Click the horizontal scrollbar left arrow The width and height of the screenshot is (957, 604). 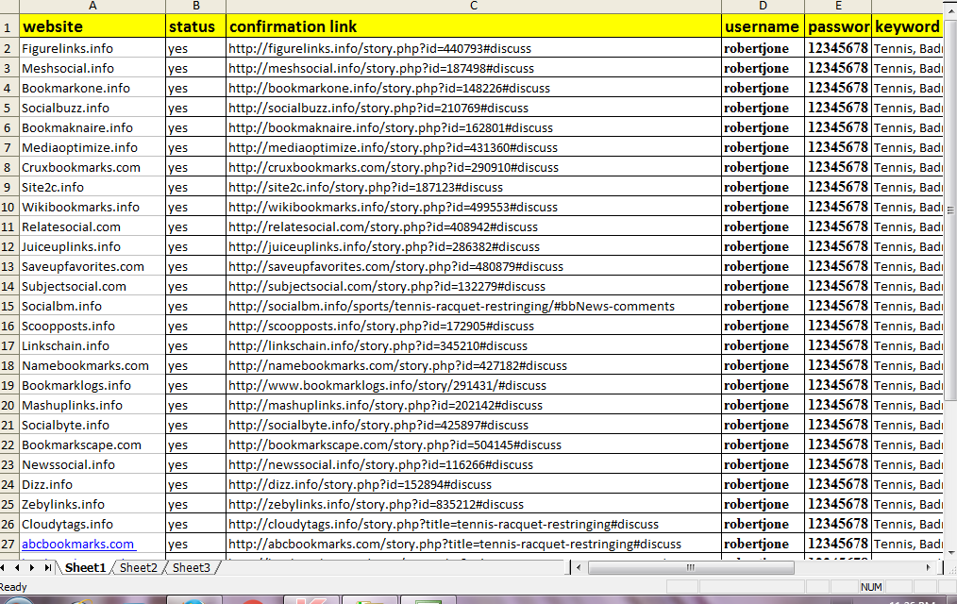(x=577, y=568)
